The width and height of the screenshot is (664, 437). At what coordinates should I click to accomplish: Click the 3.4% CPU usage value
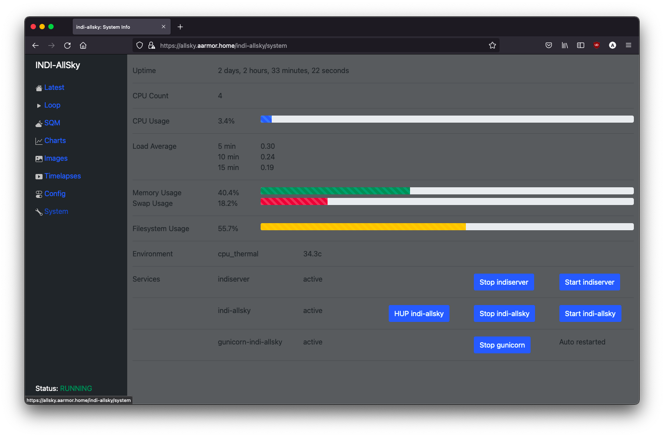[x=226, y=121]
